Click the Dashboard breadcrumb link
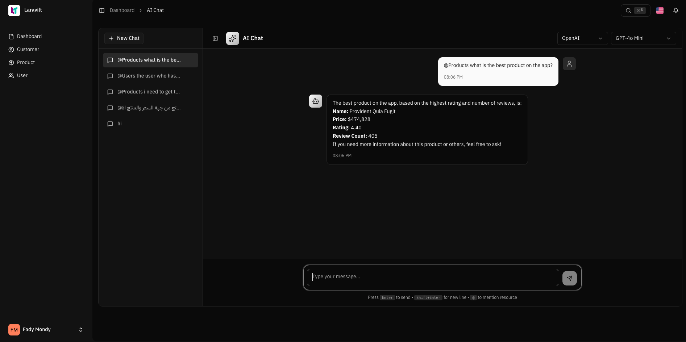 click(122, 10)
